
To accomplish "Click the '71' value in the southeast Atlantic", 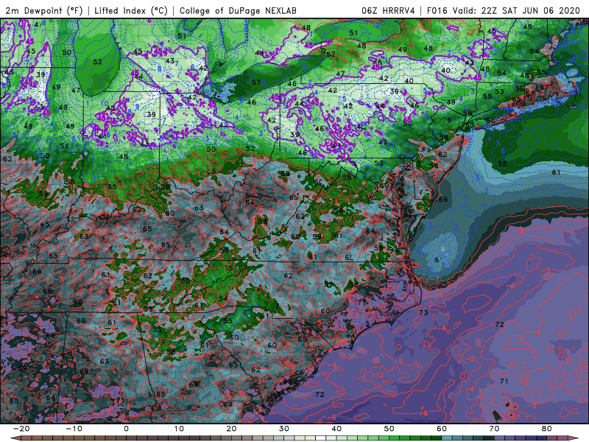I will click(x=504, y=381).
